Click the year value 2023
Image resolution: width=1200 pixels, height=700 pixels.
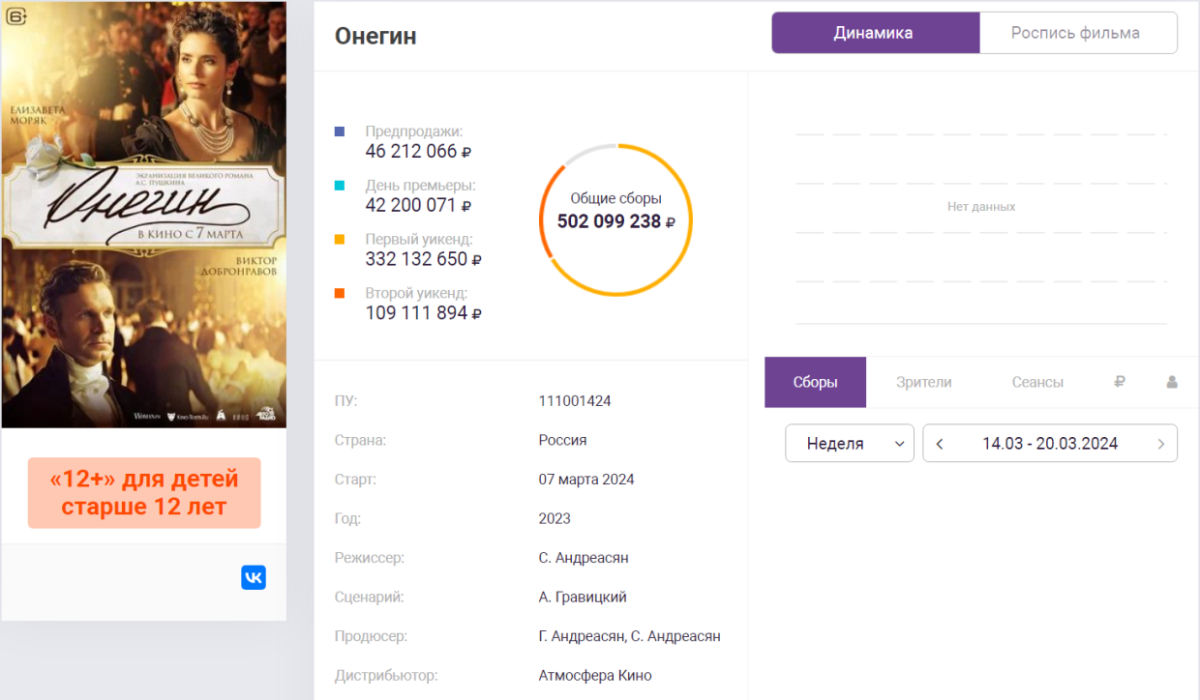click(x=555, y=518)
